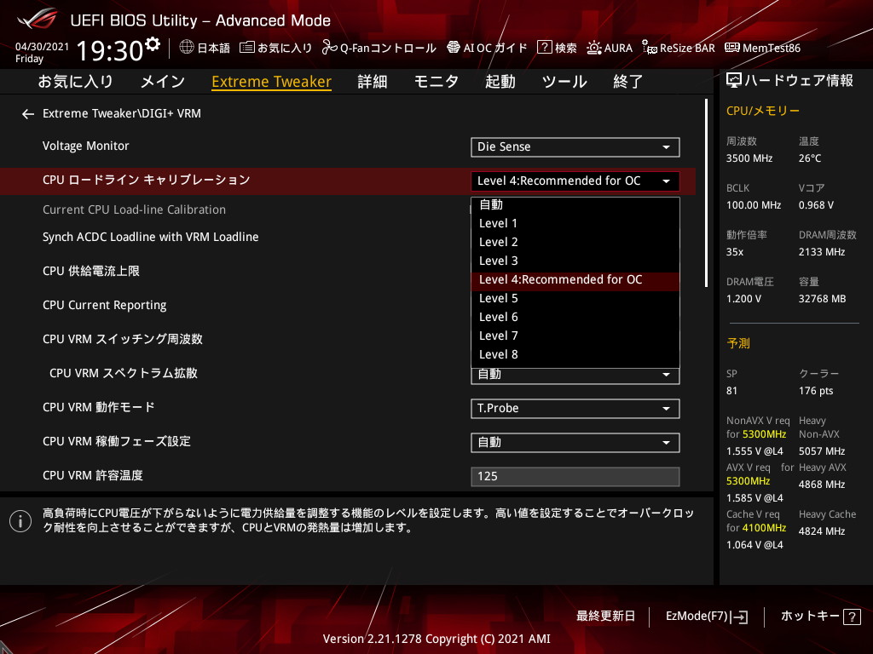Click the 4100MHz cache value
The image size is (873, 654).
coord(764,528)
